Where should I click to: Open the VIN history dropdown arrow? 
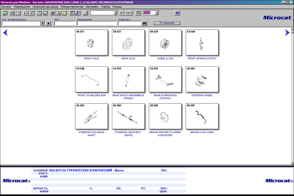(x=43, y=23)
